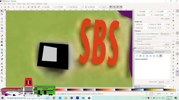Select the Eraser tool
Viewport: 179px width, 100px height.
(2, 70)
